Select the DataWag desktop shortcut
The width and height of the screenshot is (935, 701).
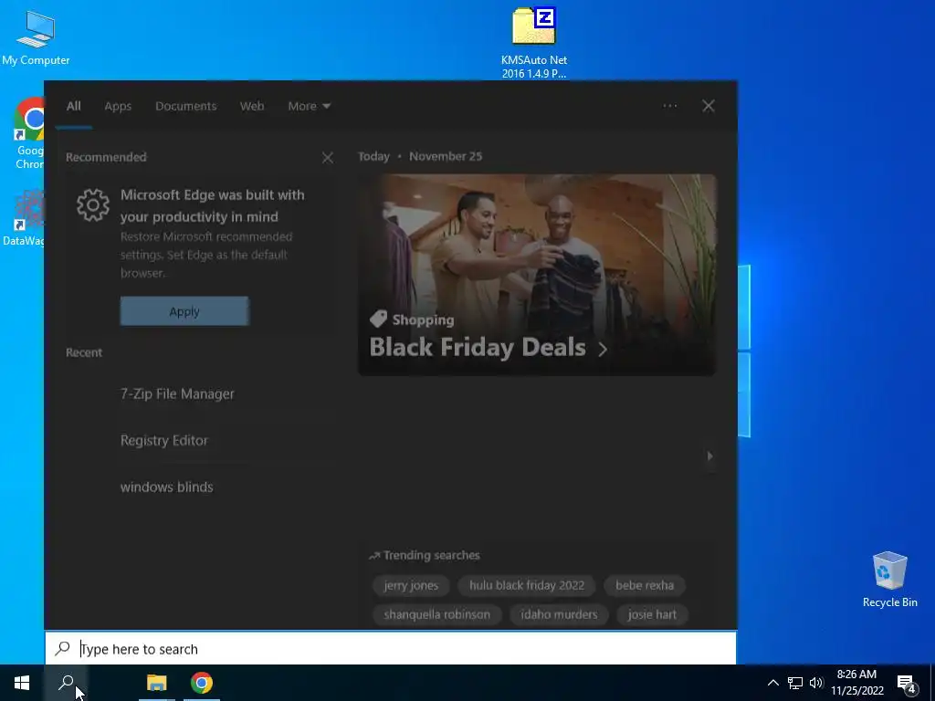(23, 218)
